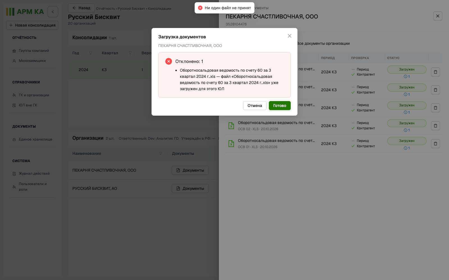The height and width of the screenshot is (280, 449).
Task: Delete the ОСВ 01 document
Action: [436, 144]
